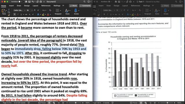Print Document2 with the printer icon
This screenshot has width=185, height=104.
coord(41,2)
